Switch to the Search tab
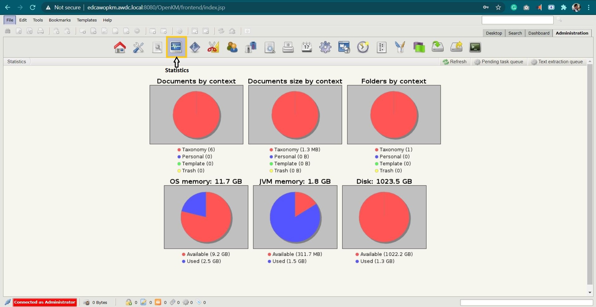596x307 pixels. (x=515, y=33)
